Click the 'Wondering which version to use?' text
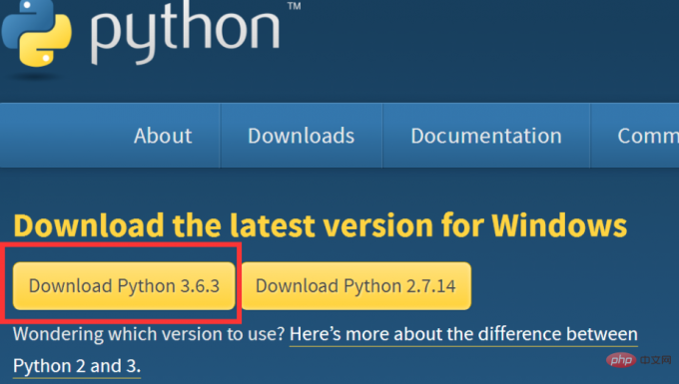The width and height of the screenshot is (679, 384). 149,334
